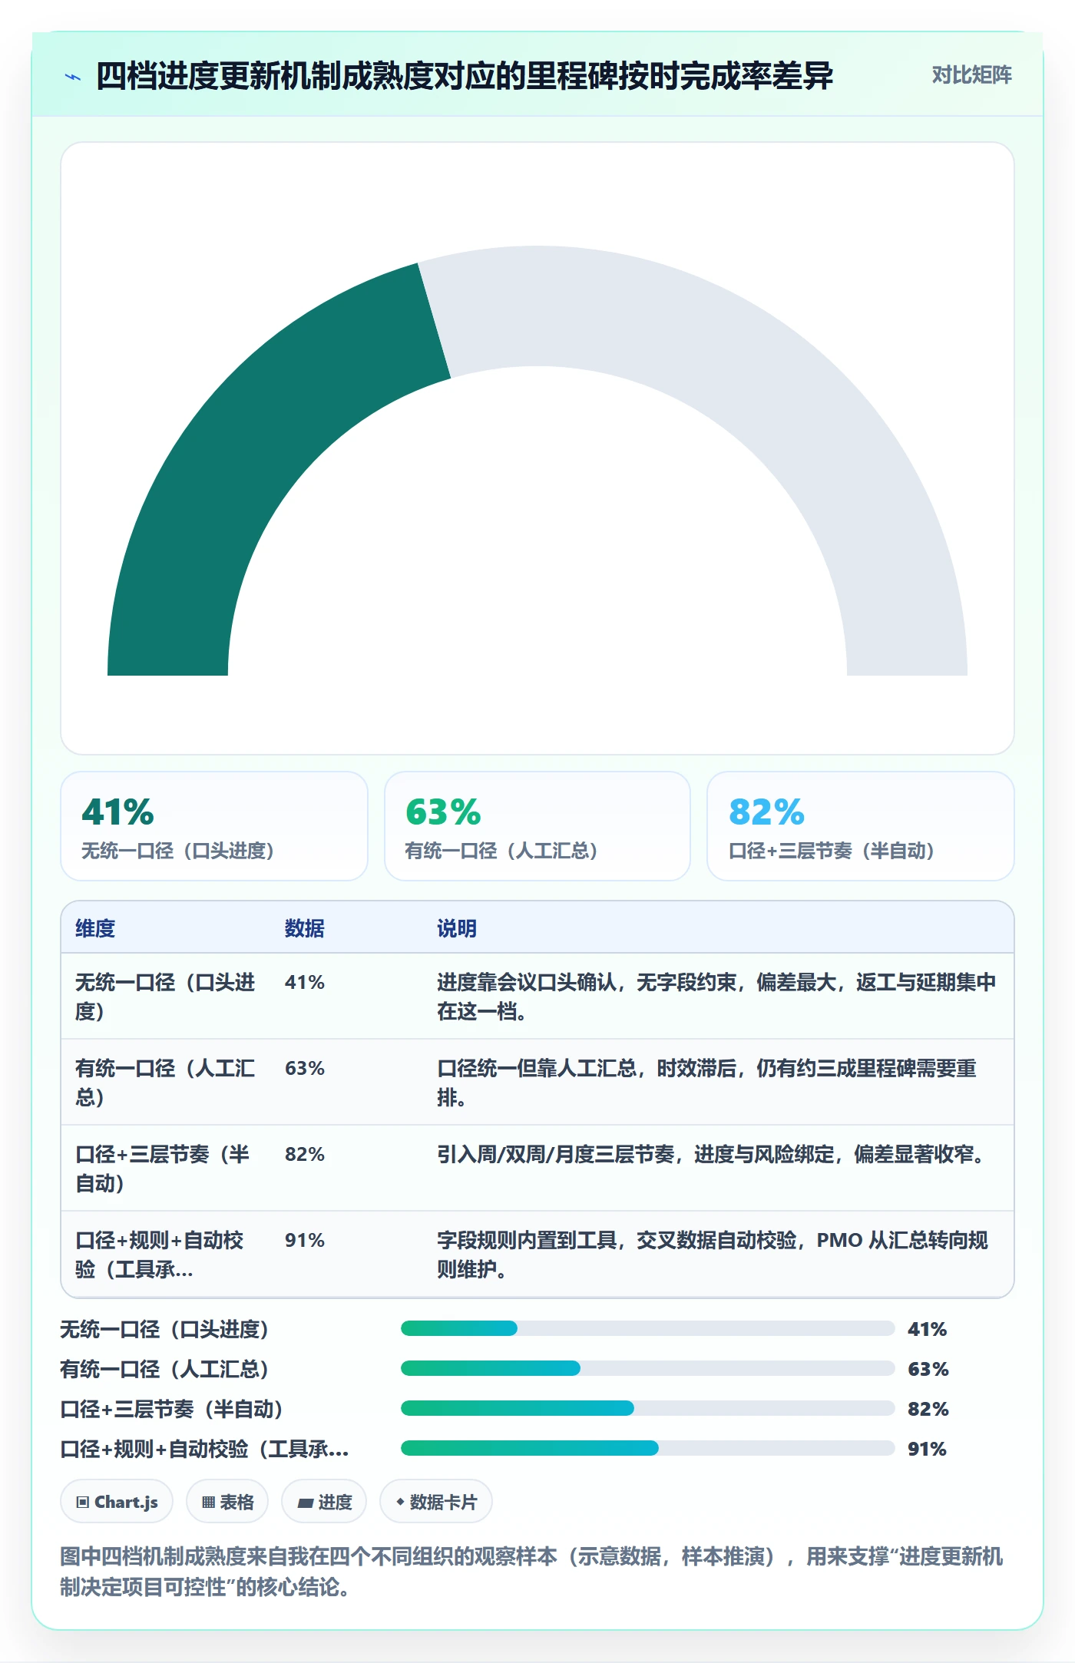Viewport: 1075px width, 1663px height.
Task: Click description starting 引入周/双周/月度三层节奏
Action: [713, 1154]
